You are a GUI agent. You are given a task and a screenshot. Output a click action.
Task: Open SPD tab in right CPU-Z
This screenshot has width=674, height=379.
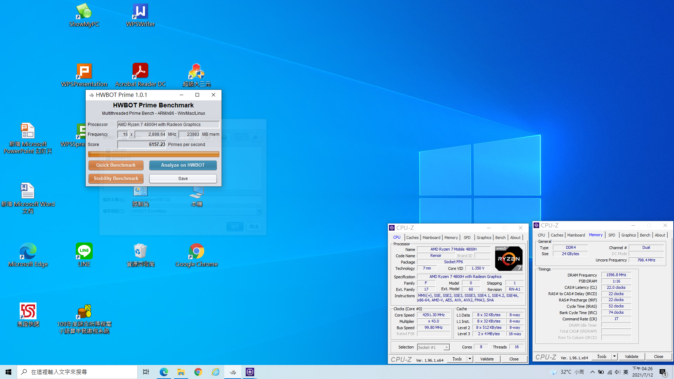coord(612,235)
